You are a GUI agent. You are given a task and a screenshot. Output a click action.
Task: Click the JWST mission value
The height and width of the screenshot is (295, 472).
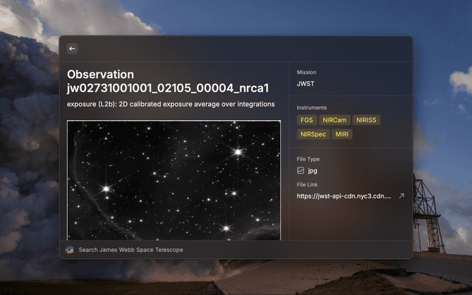(305, 84)
